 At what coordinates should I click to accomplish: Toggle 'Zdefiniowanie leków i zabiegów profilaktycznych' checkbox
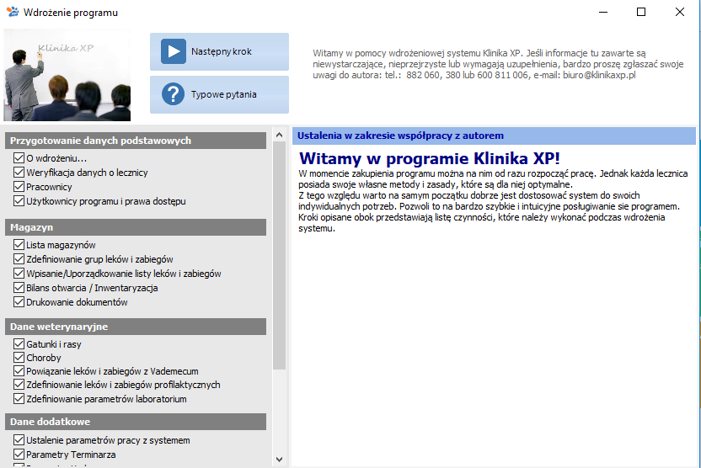[x=19, y=385]
